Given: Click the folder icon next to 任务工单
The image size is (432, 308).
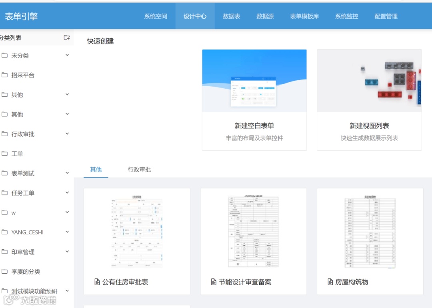Looking at the screenshot, I should click(4, 193).
